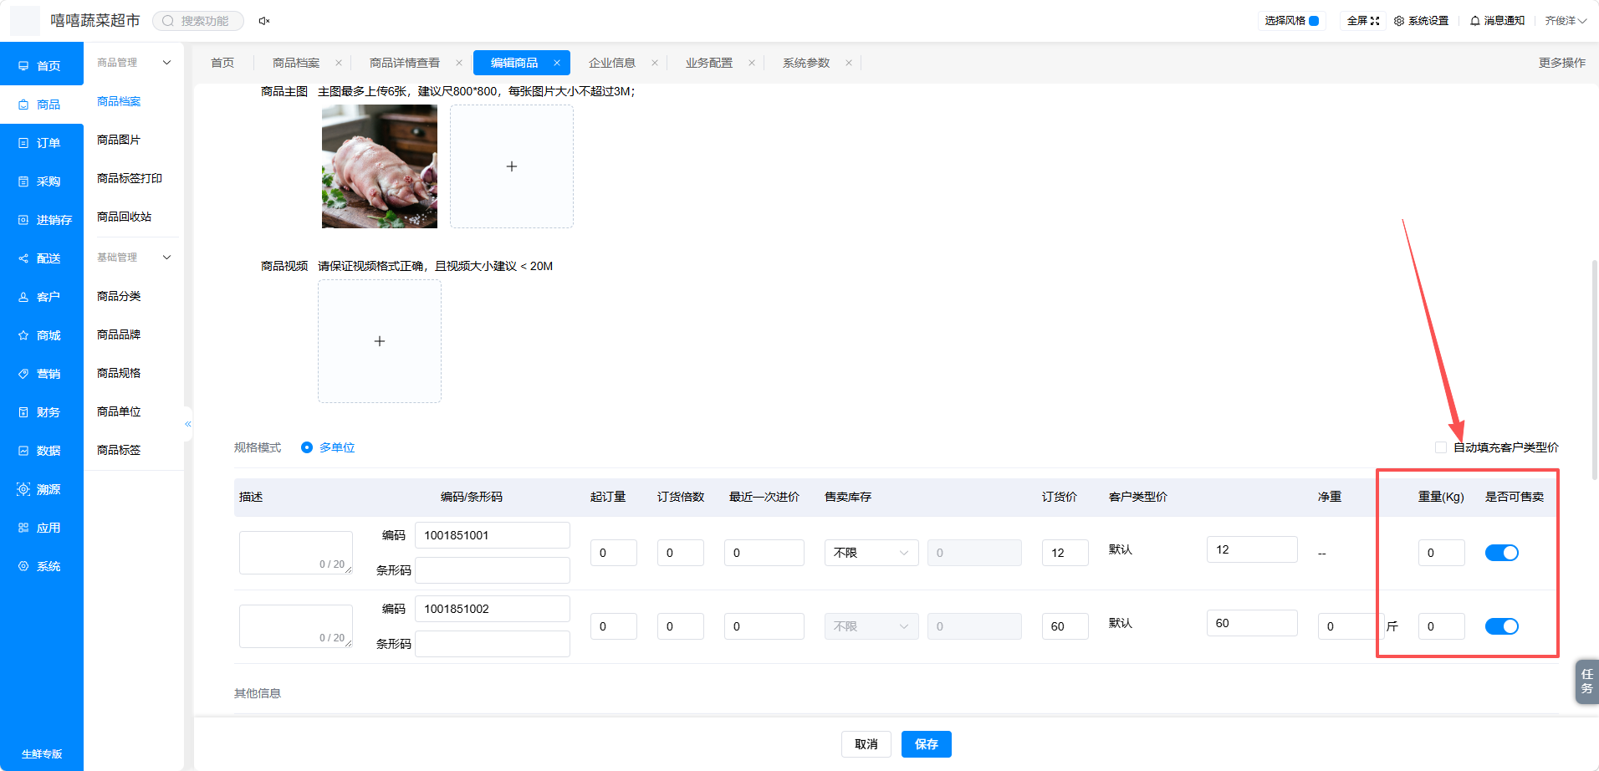Click the 保存 button
Screen dimensions: 1599x771
click(927, 744)
